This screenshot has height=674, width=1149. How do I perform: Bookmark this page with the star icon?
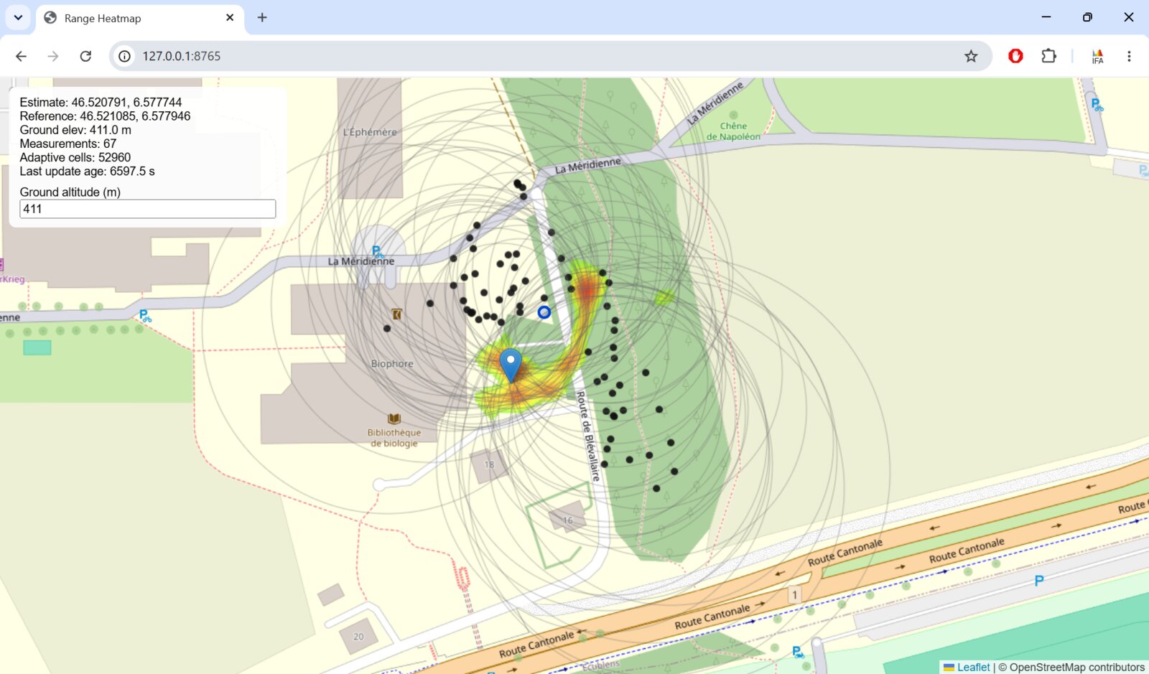tap(971, 56)
